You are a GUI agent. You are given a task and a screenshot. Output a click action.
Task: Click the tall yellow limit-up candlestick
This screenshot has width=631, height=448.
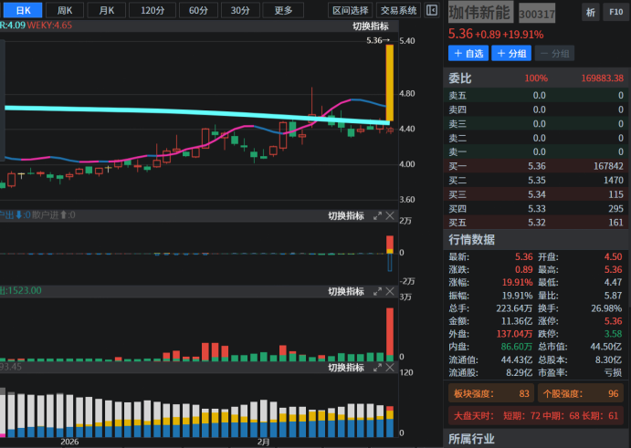point(390,82)
